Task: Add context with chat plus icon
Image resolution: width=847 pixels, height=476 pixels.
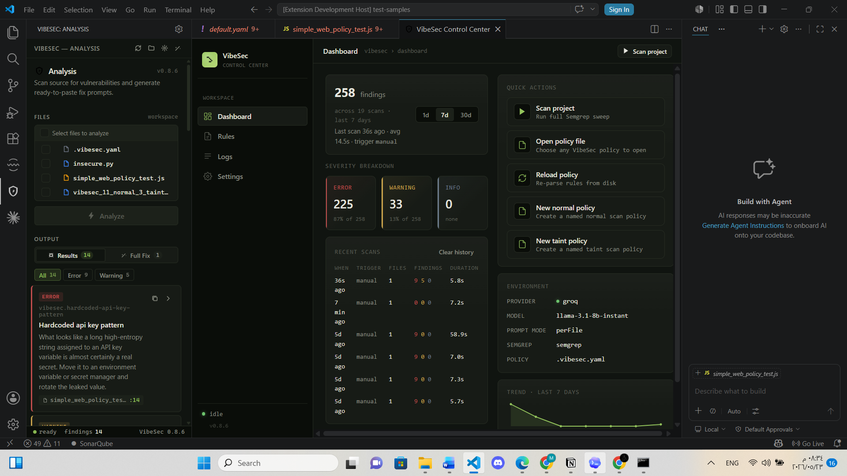Action: tap(698, 411)
